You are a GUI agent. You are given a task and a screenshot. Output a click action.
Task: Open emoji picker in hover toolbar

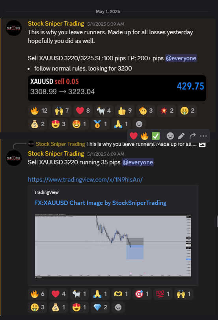click(170, 136)
